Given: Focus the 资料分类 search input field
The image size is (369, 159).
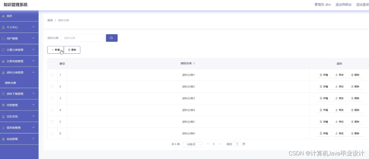Looking at the screenshot, I should pos(82,38).
